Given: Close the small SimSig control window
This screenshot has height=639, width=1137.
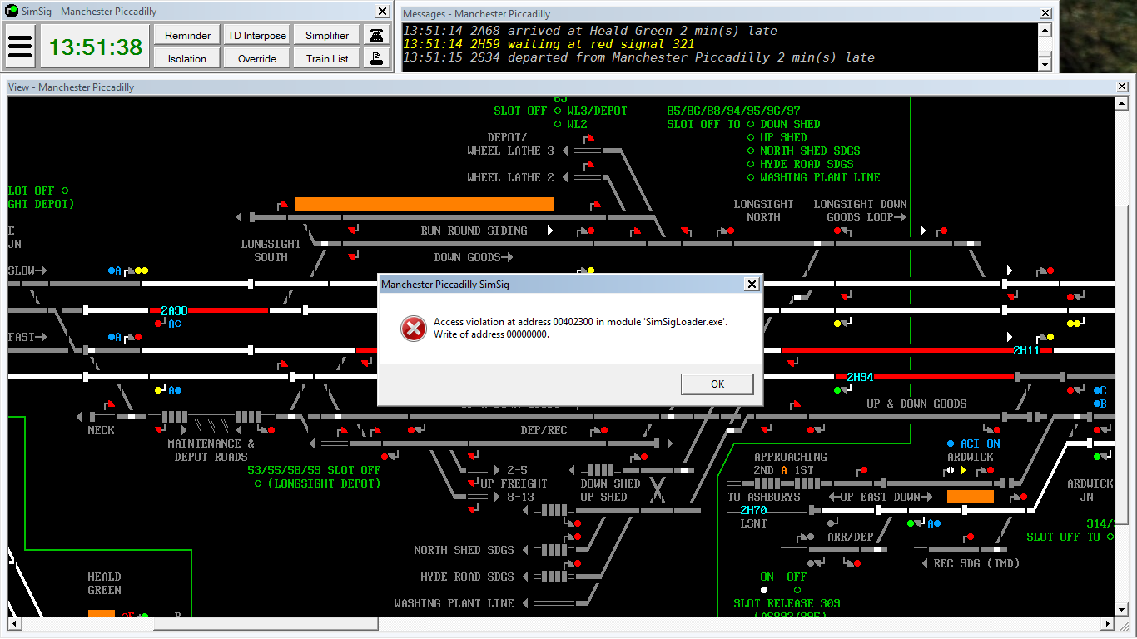Looking at the screenshot, I should coord(382,12).
